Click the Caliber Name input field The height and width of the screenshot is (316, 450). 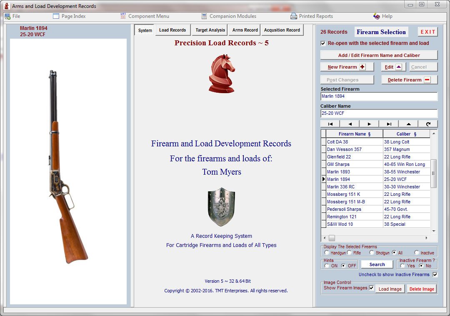pyautogui.click(x=379, y=113)
